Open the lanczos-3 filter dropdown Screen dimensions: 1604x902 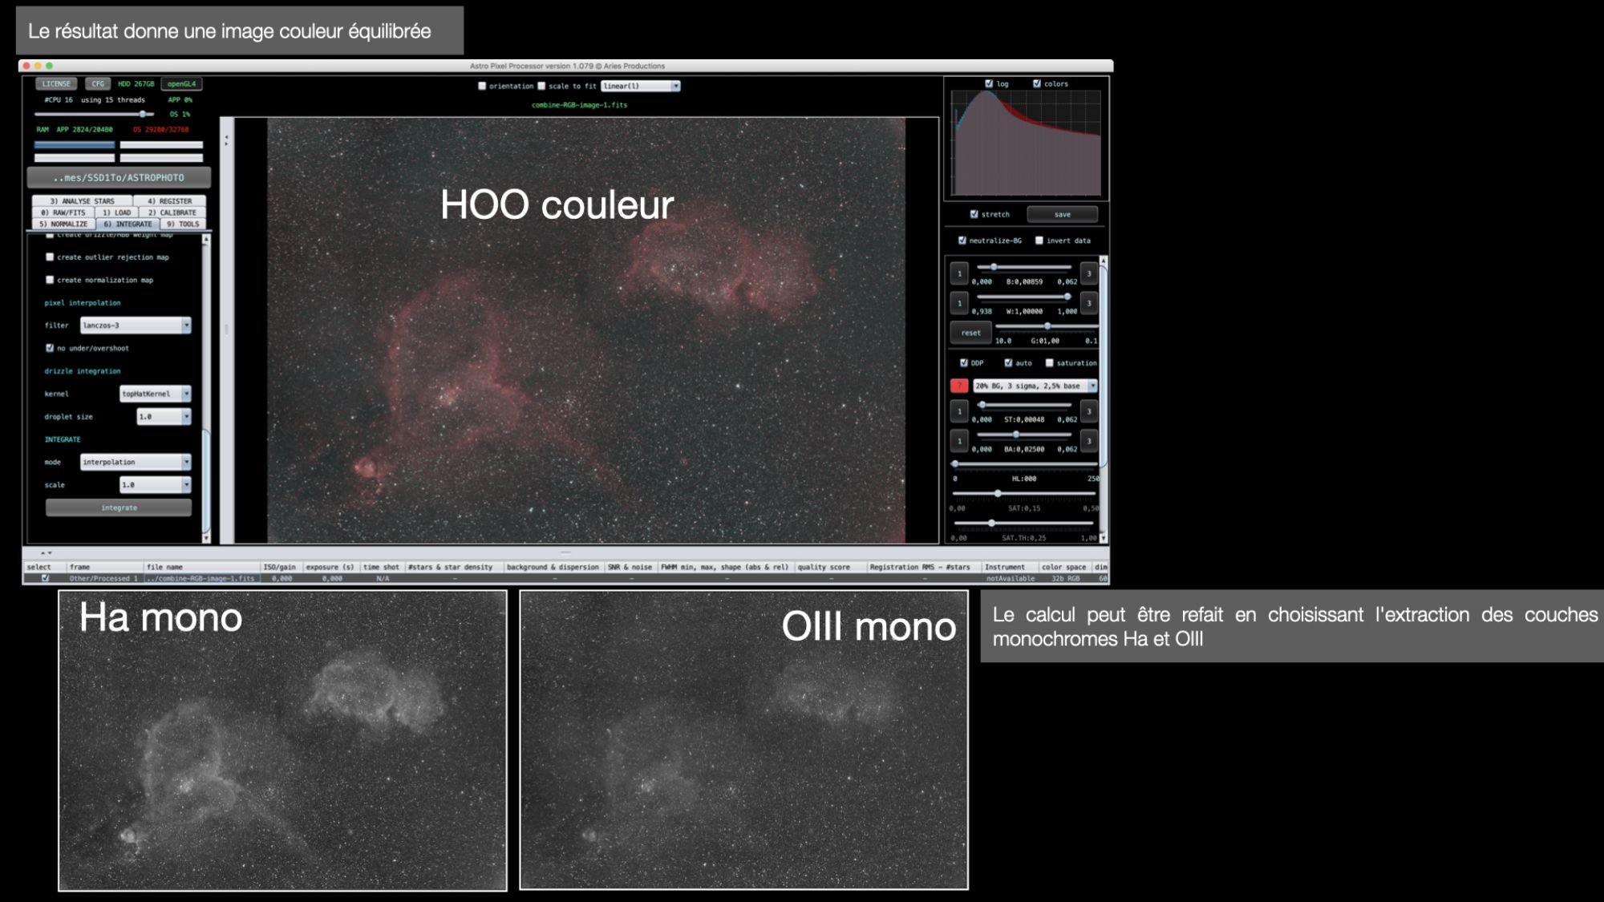tap(136, 326)
